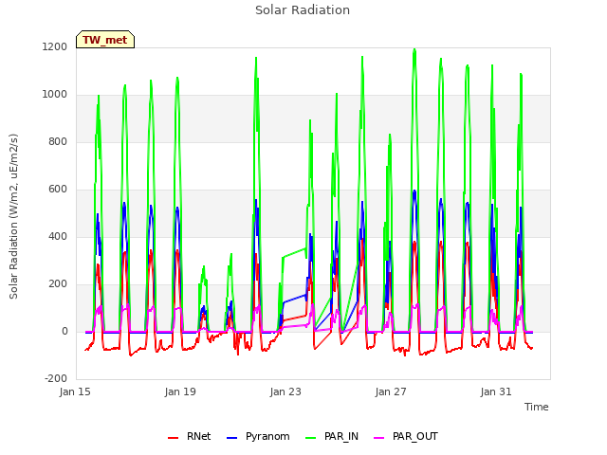607x455 pixels.
Task: Click the 800 y-axis tick label
Action: tap(58, 142)
